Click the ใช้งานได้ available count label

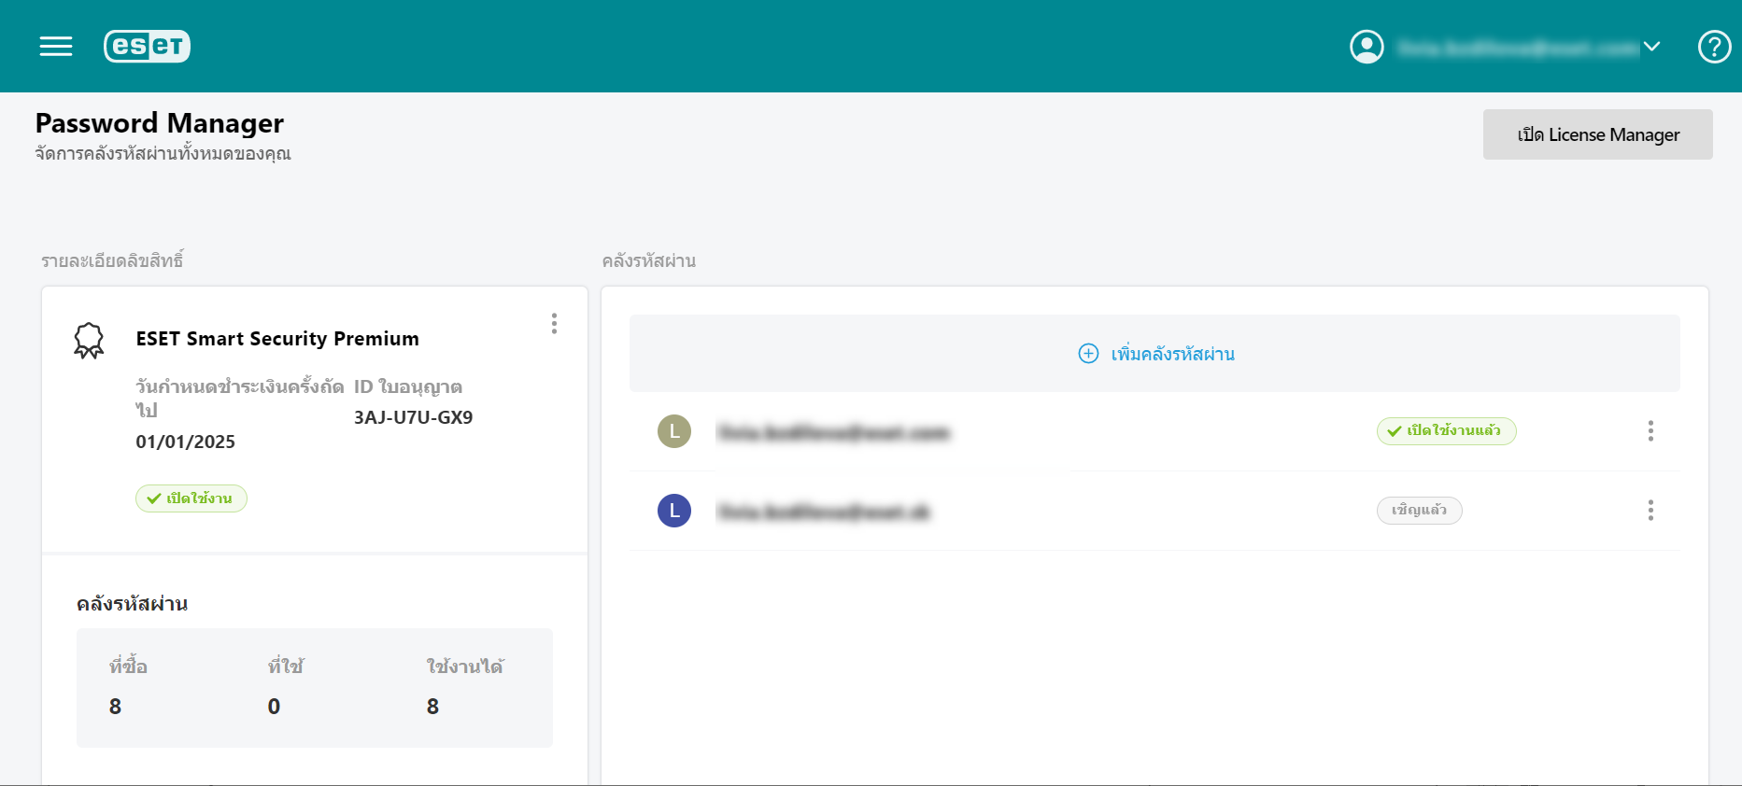(465, 666)
